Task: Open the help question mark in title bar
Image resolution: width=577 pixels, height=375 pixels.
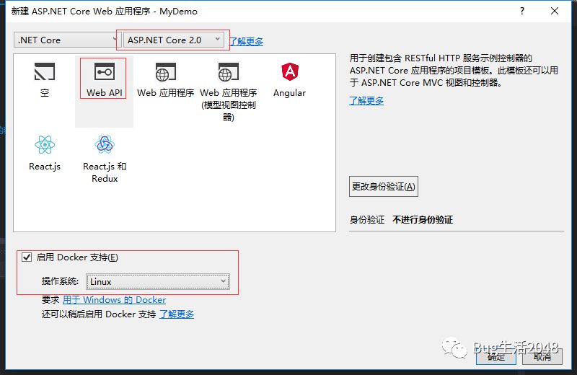Action: [522, 11]
